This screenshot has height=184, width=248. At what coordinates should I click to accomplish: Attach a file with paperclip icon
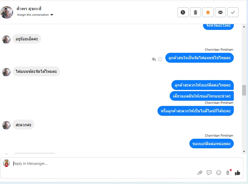200,173
